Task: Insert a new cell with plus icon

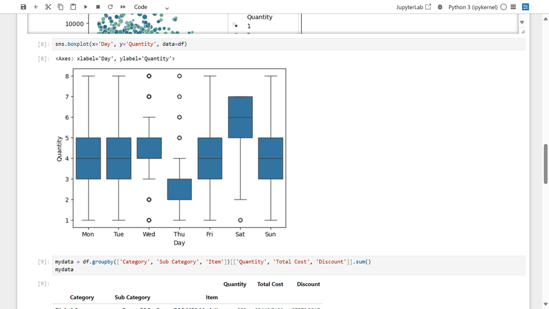Action: pyautogui.click(x=36, y=7)
